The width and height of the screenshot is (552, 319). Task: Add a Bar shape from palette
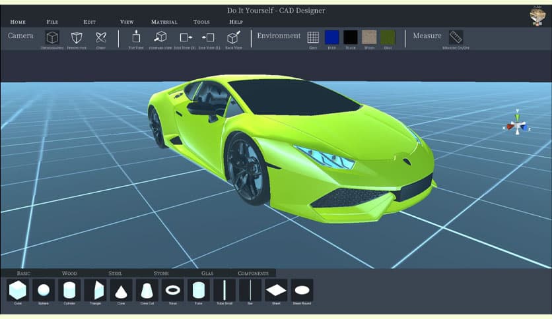(x=250, y=290)
